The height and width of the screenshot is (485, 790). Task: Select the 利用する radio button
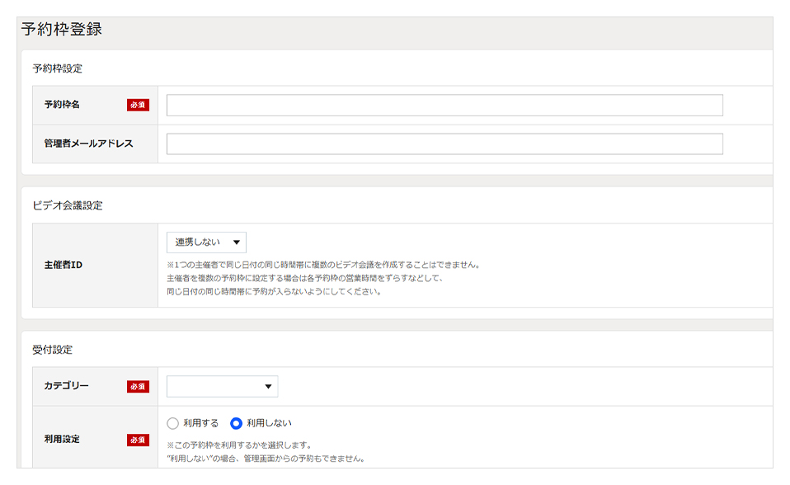click(x=173, y=423)
